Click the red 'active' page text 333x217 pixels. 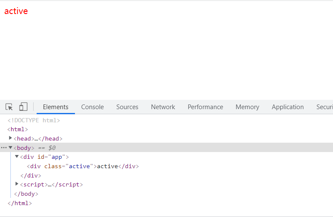click(16, 11)
